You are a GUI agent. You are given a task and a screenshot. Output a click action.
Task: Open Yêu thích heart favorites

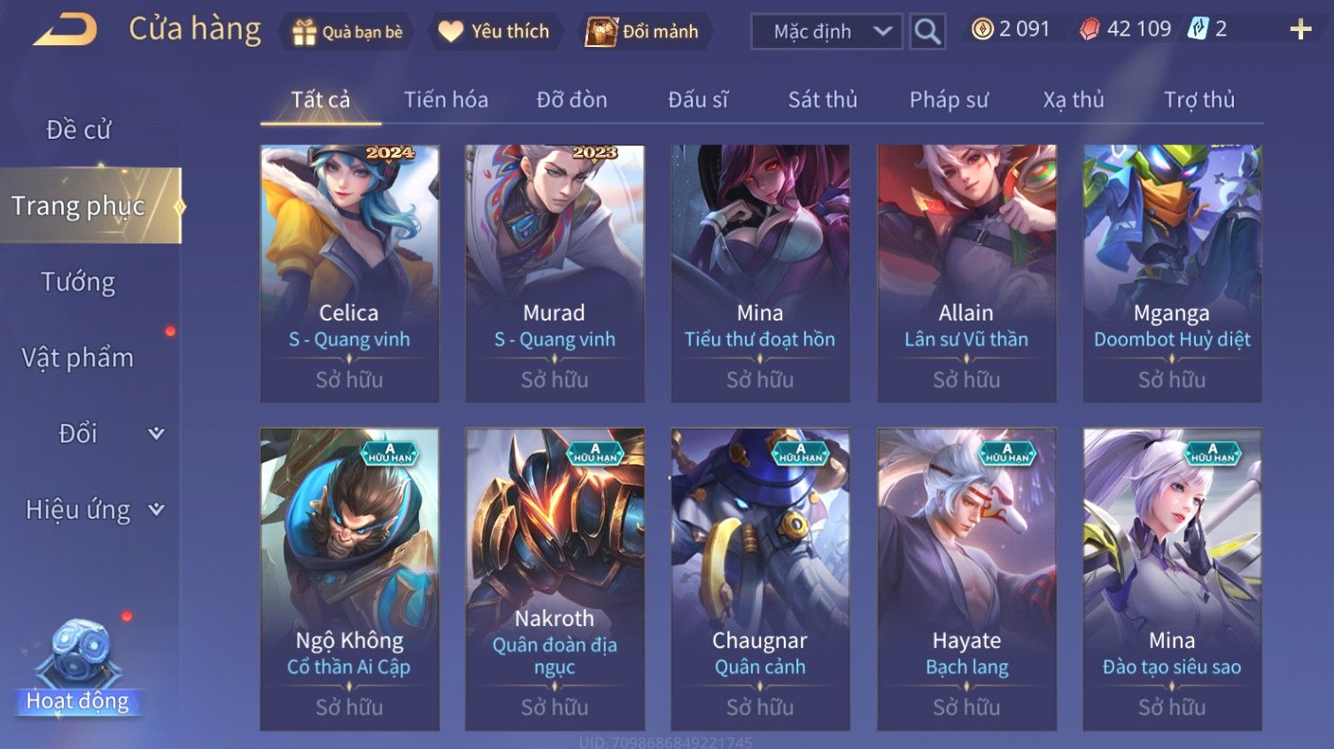pos(450,32)
